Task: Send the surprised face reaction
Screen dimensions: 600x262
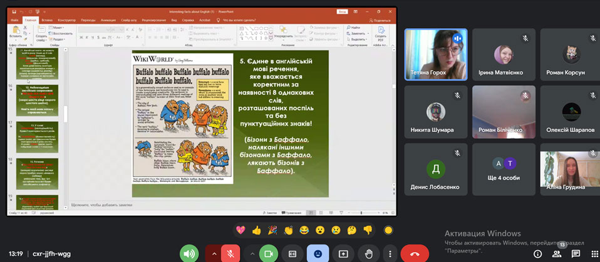Action: (320, 230)
